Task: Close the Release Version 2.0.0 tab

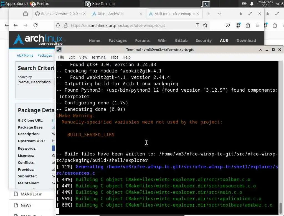Action: (x=84, y=14)
